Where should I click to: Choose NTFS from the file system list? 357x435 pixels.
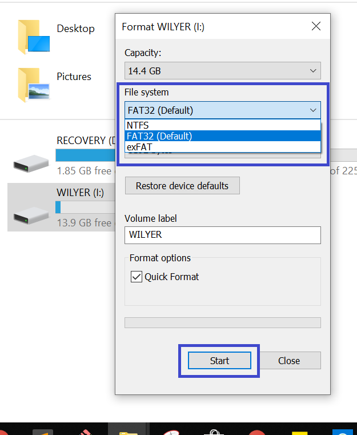[x=223, y=125]
